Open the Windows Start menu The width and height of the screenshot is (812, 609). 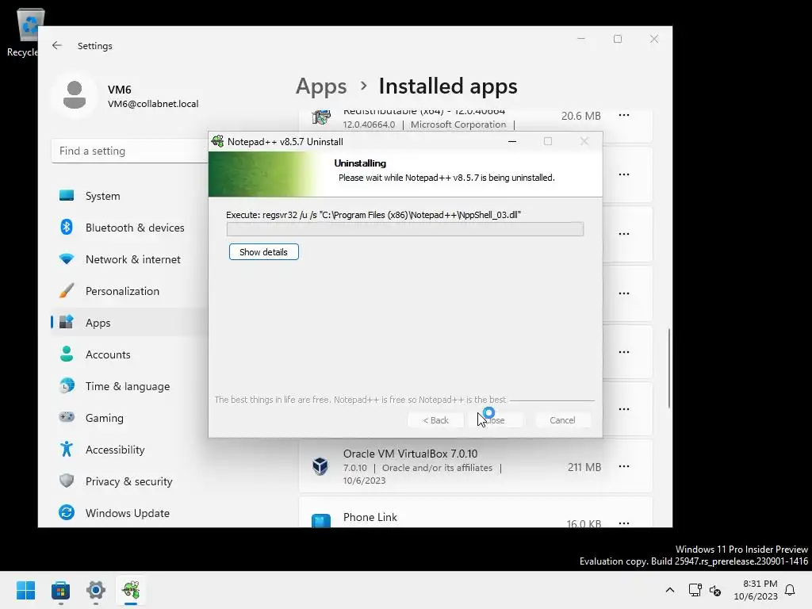point(25,590)
